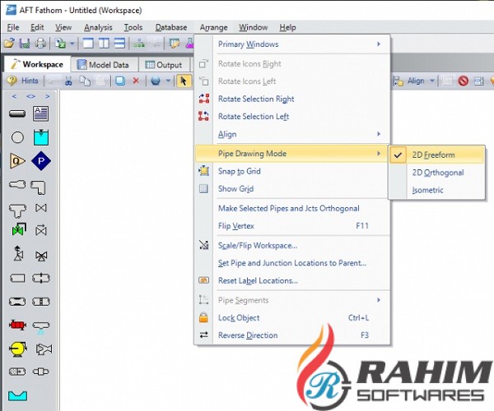
Task: Toggle Show Grid option
Action: (292, 189)
